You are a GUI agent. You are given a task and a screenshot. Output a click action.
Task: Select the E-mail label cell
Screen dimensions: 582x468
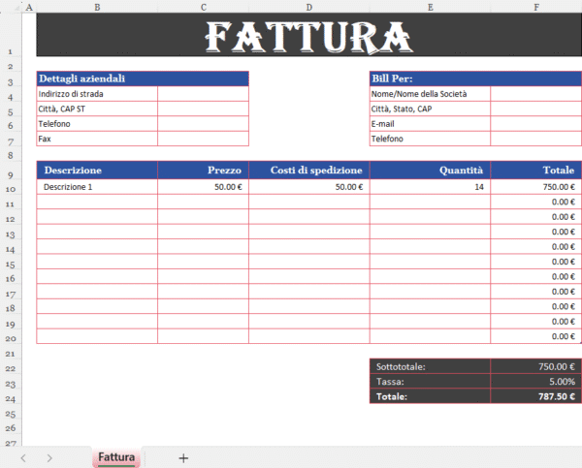430,123
